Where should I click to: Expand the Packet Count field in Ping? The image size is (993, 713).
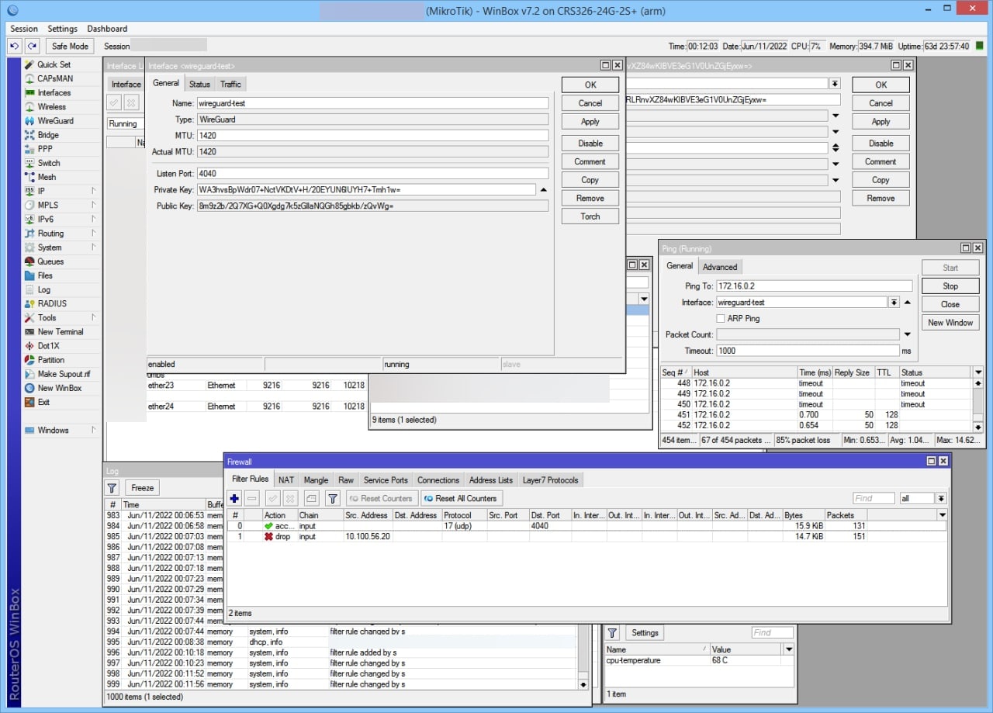pos(907,334)
